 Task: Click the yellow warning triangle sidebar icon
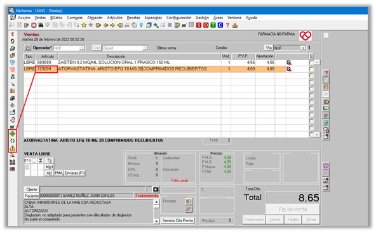click(13, 148)
